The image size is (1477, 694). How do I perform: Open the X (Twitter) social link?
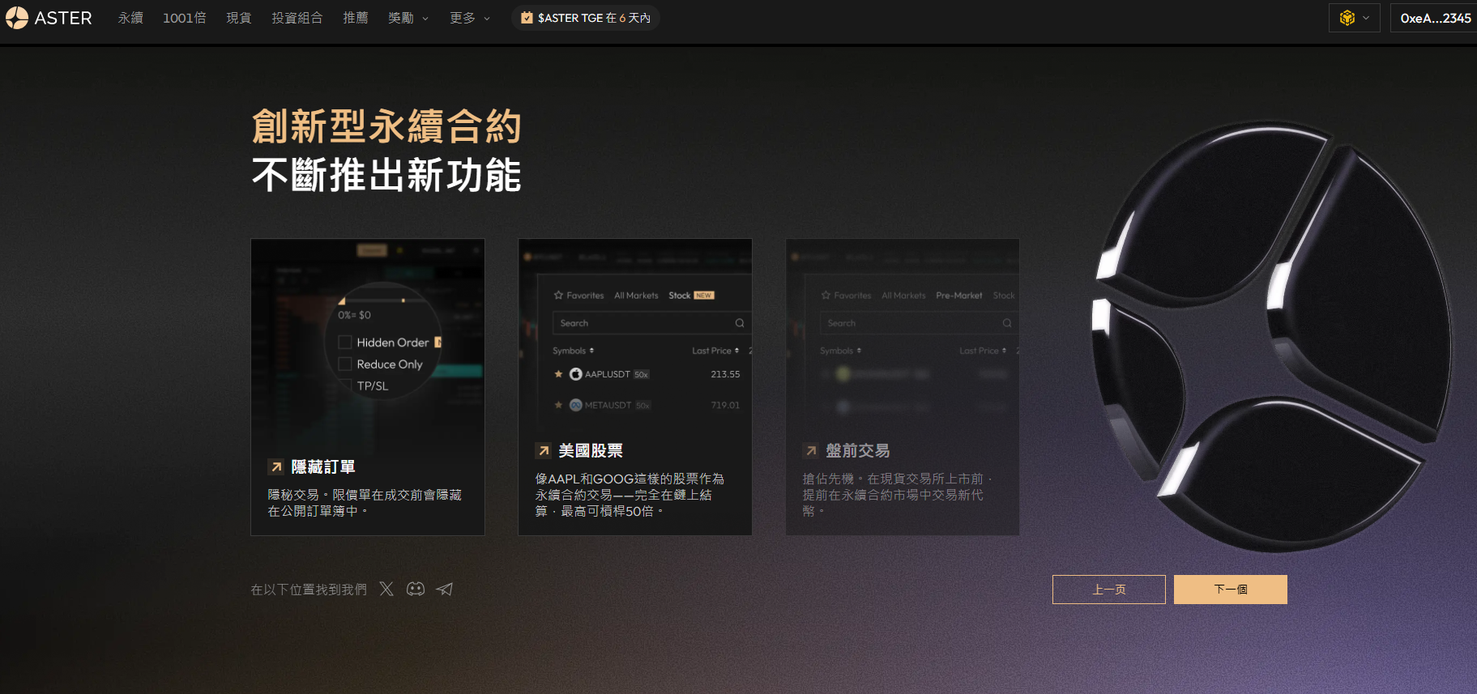386,589
